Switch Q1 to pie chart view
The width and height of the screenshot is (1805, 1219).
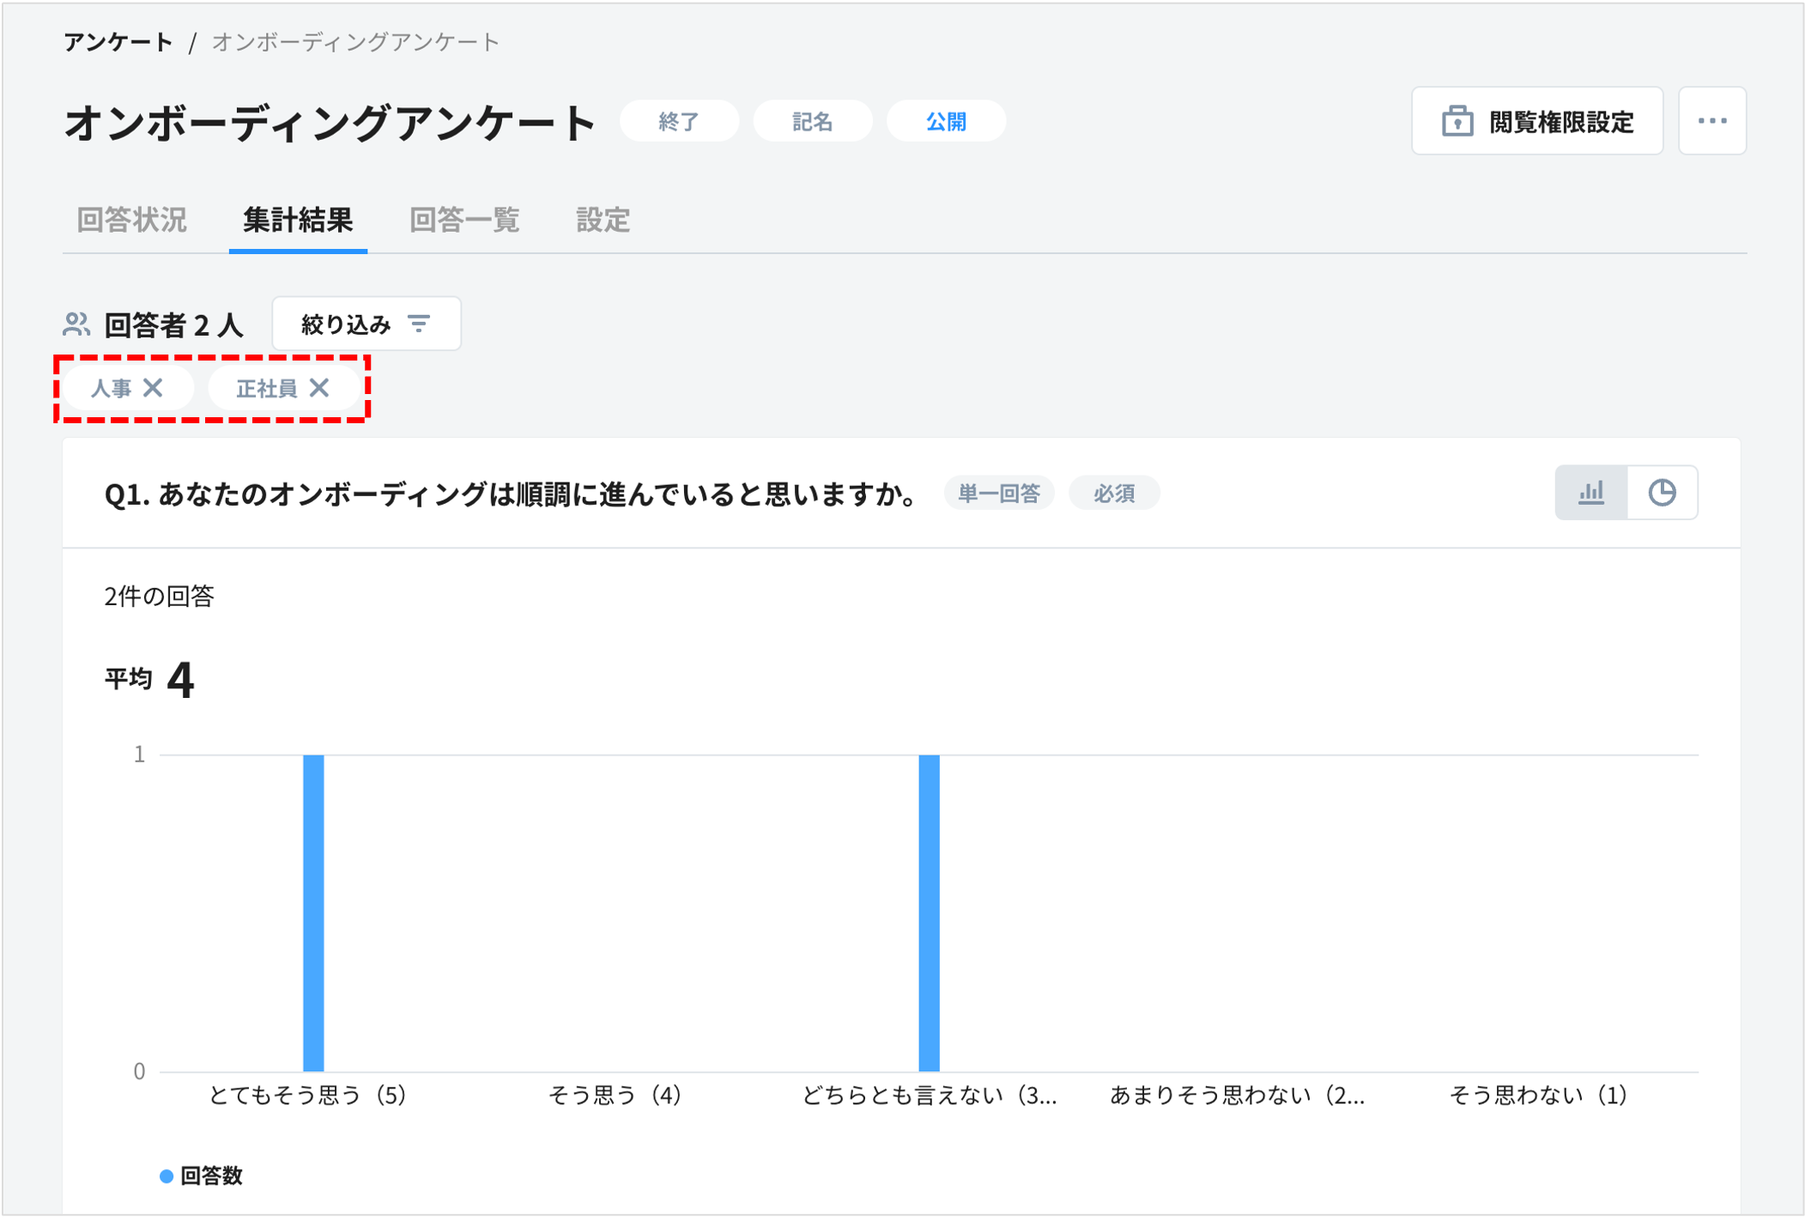(1662, 493)
